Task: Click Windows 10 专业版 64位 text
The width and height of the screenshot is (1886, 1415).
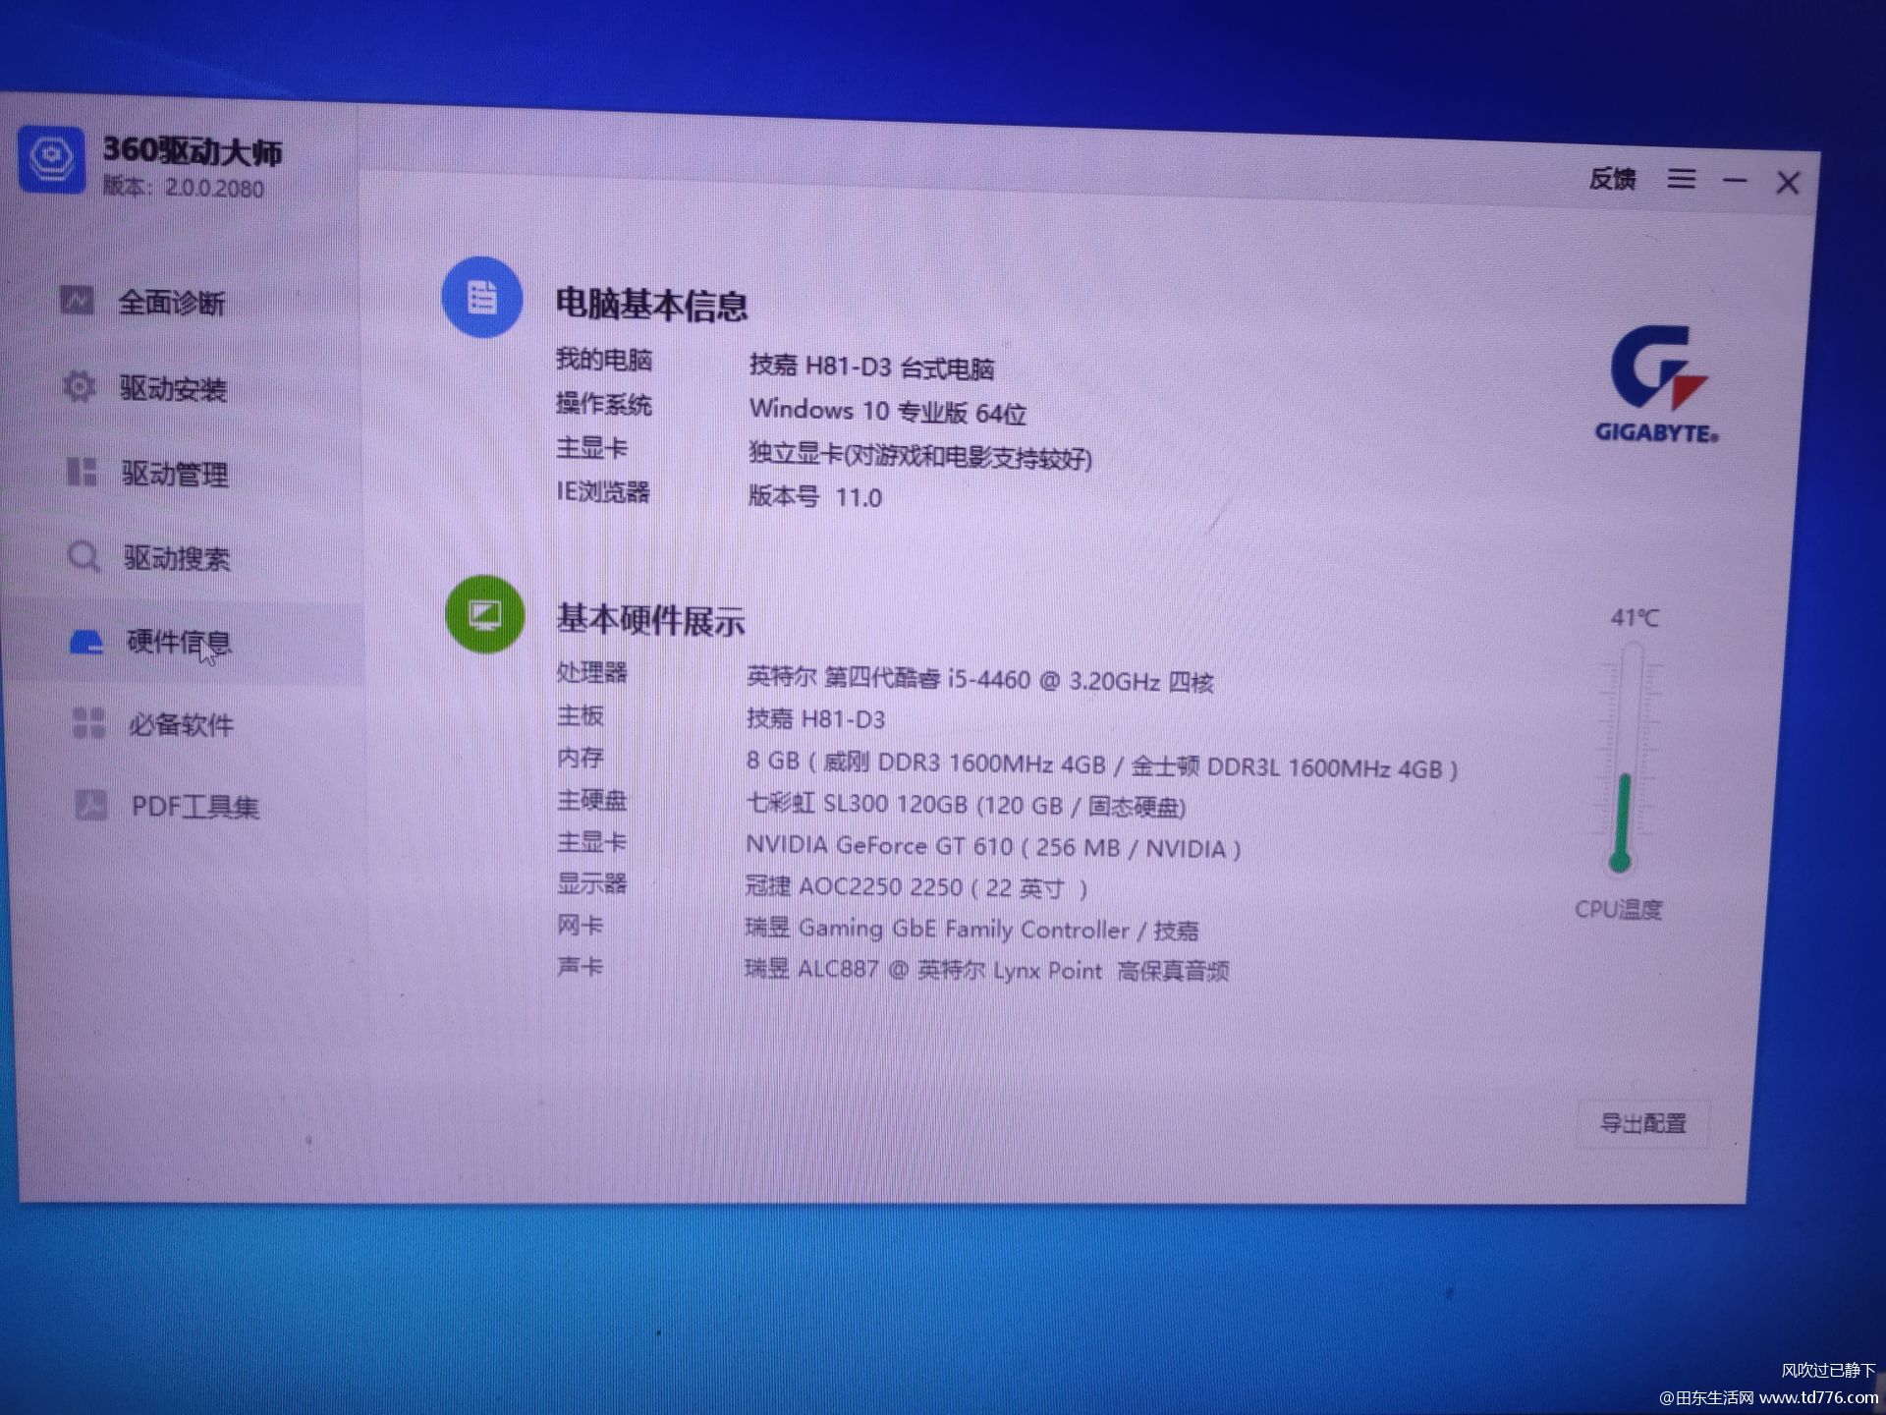Action: click(887, 412)
